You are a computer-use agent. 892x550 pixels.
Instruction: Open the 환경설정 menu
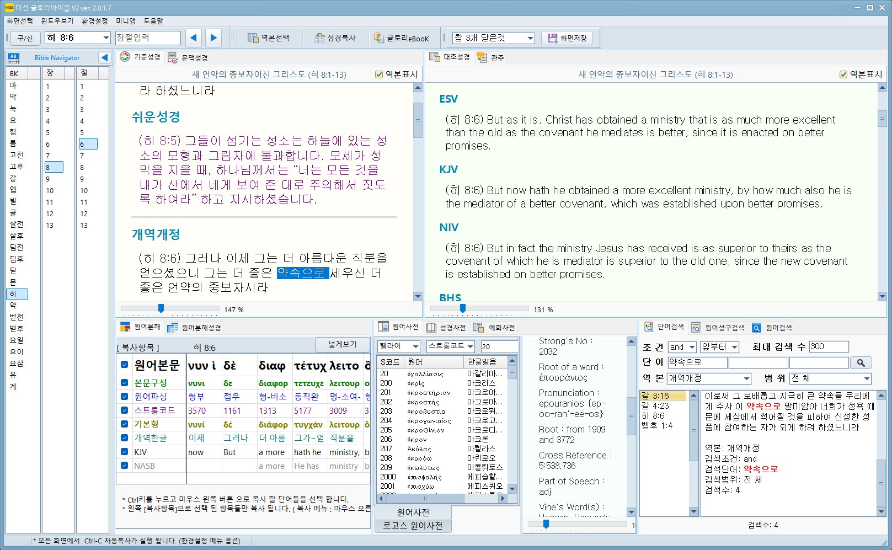pyautogui.click(x=94, y=21)
